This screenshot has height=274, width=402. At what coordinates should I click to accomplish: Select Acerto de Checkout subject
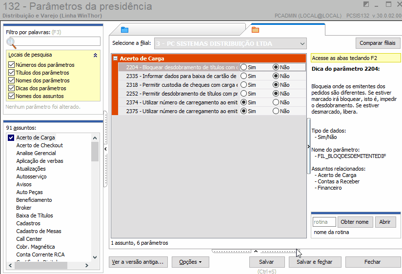tap(40, 145)
